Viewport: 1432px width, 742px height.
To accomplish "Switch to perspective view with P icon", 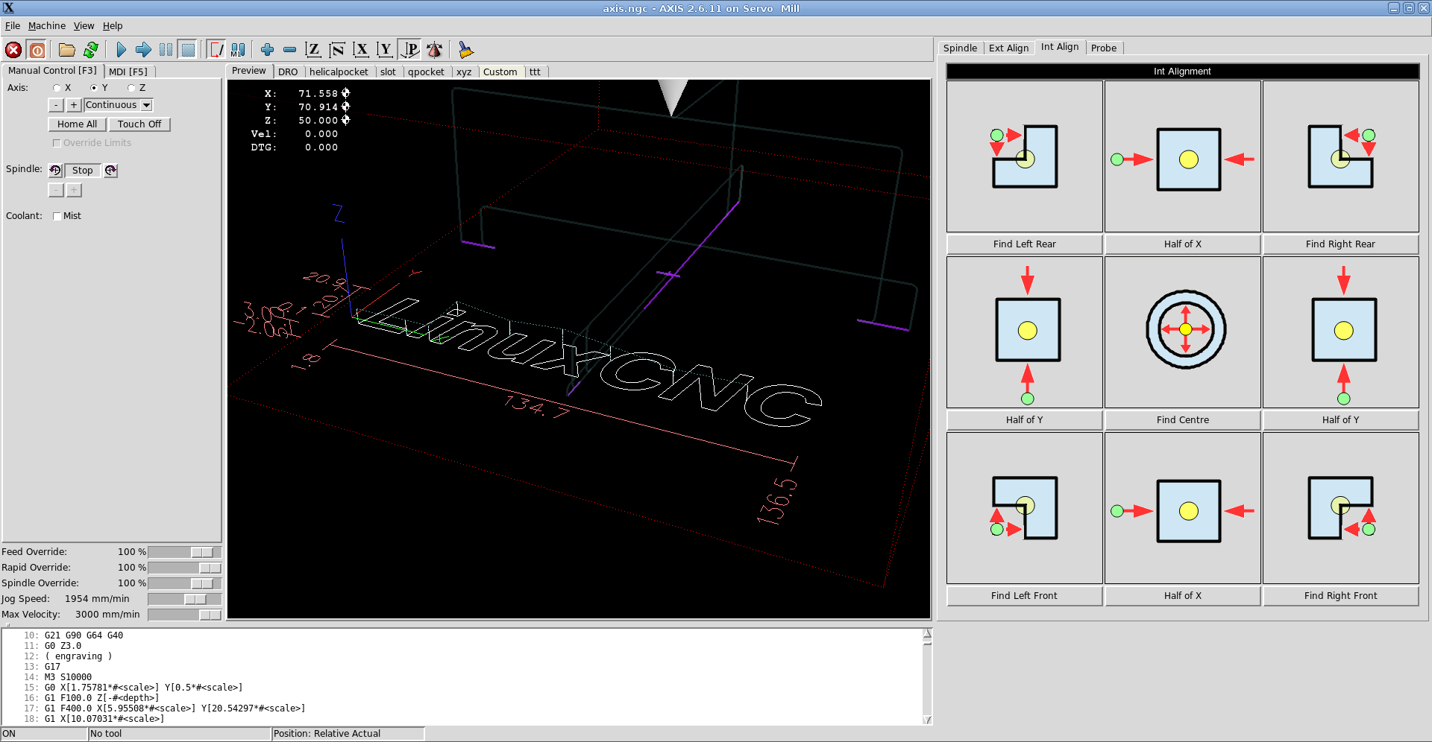I will [410, 50].
